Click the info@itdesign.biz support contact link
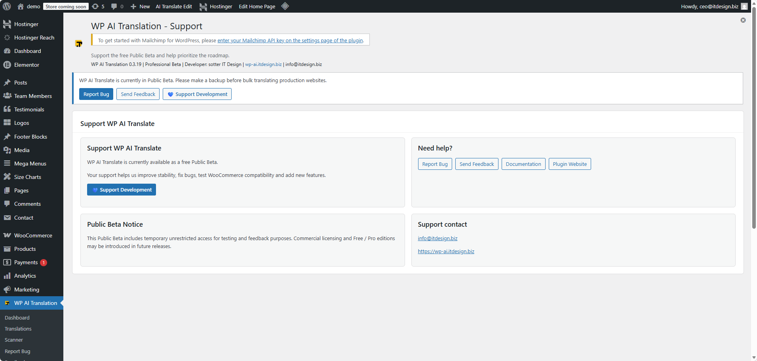 (x=437, y=238)
